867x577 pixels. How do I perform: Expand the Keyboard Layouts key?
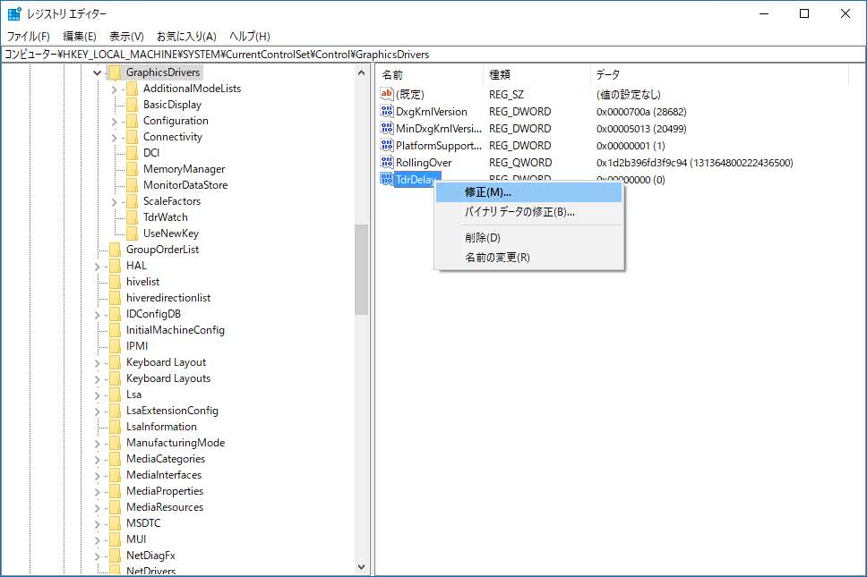pos(98,378)
